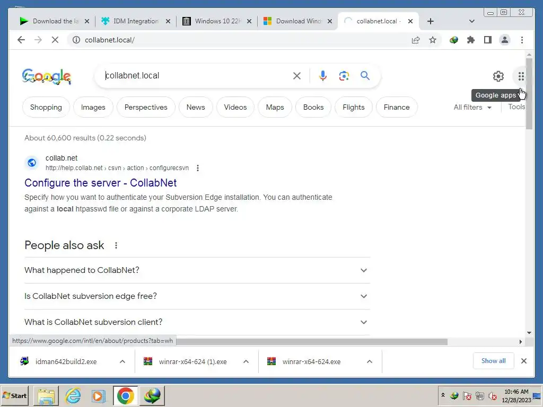Open winrar-x64-624 (1).exe download options
Screen dimensions: 543x407
pos(246,361)
